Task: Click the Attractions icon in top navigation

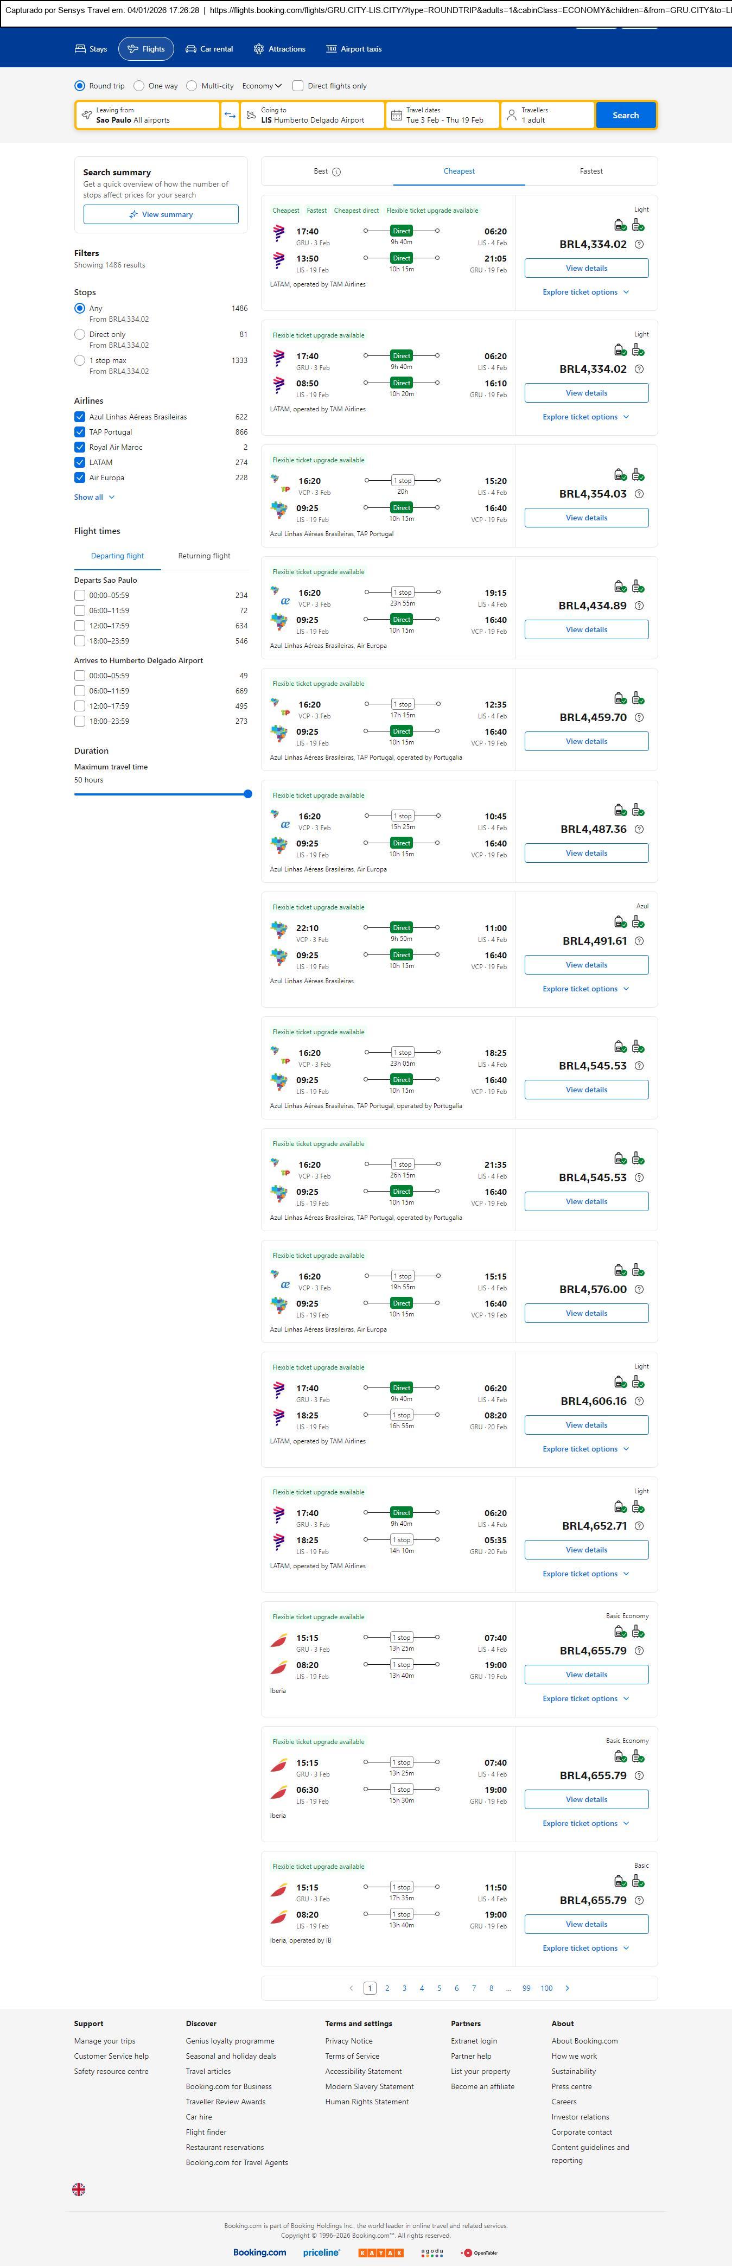Action: click(259, 49)
